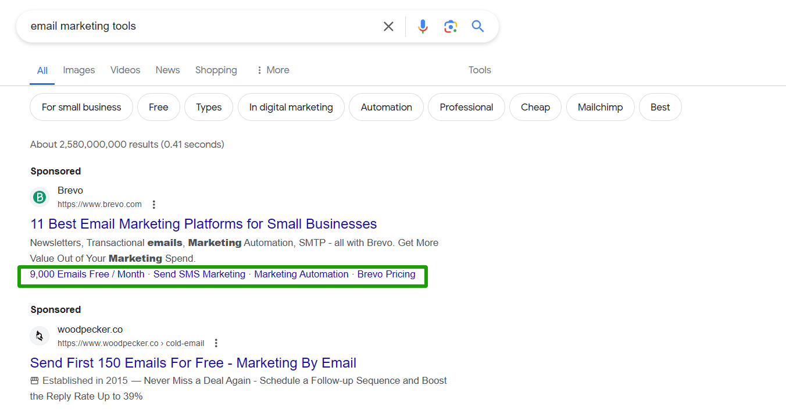
Task: Apply the 'Professional' filter chip
Action: [466, 107]
